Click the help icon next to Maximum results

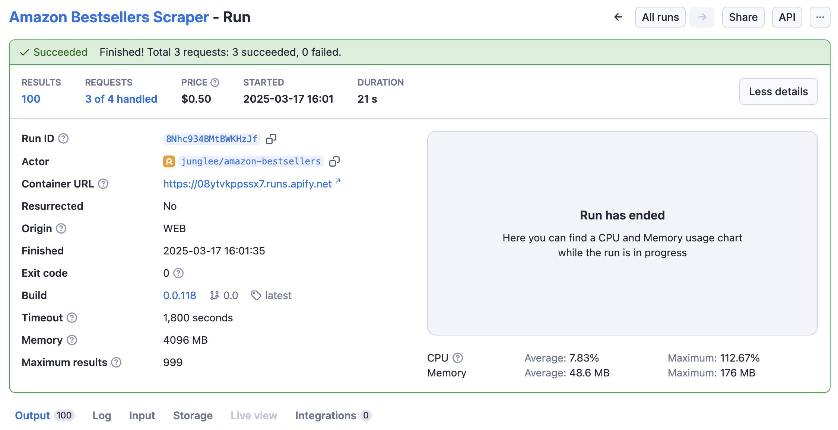pos(116,362)
